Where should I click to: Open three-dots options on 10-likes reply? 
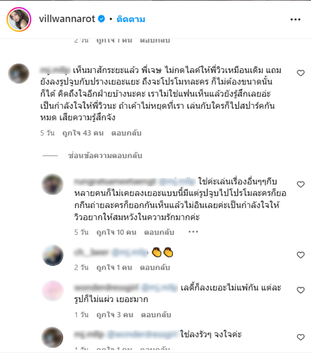point(193,232)
